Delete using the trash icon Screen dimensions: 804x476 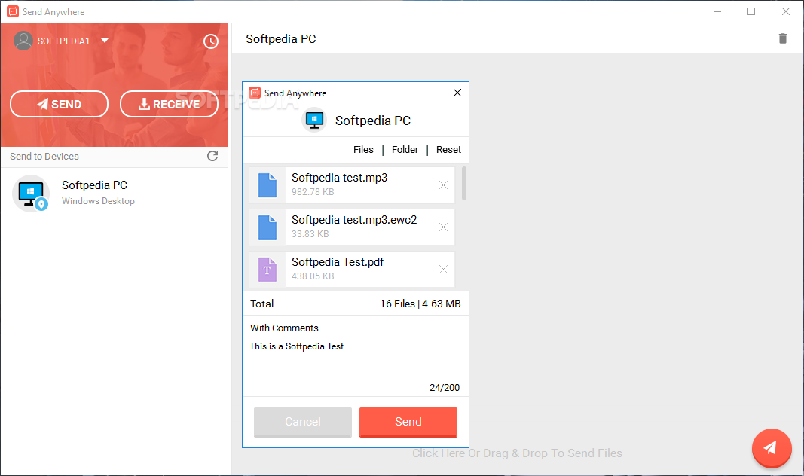(x=782, y=38)
